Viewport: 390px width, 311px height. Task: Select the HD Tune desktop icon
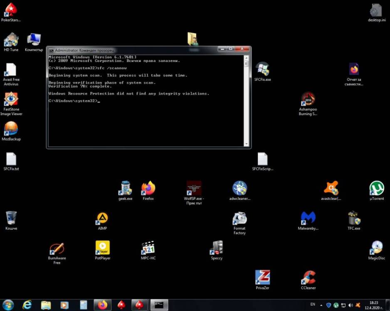[11, 42]
